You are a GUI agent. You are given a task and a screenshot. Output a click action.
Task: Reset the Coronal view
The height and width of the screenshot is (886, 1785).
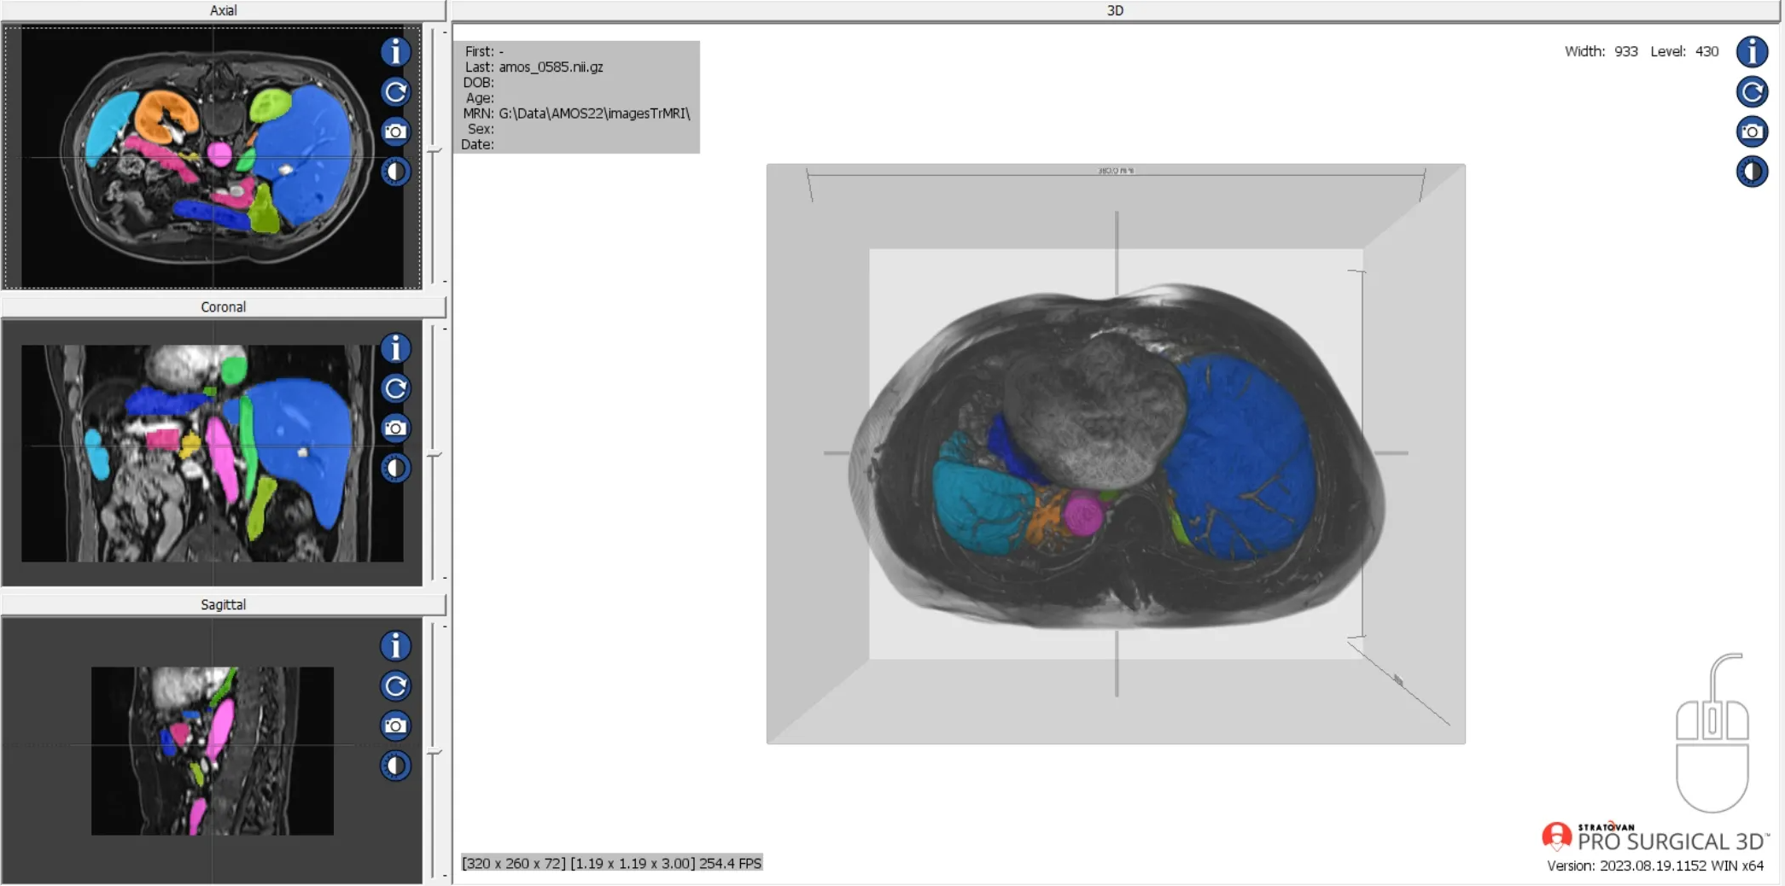click(395, 388)
